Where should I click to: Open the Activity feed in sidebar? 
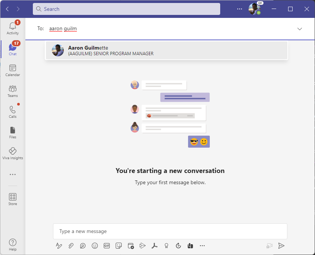tap(13, 28)
